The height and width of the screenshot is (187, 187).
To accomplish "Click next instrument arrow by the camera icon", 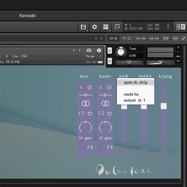I will 80,50.
